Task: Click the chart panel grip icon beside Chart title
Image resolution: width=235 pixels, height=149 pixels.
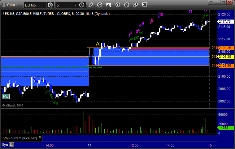Action: coord(4,5)
